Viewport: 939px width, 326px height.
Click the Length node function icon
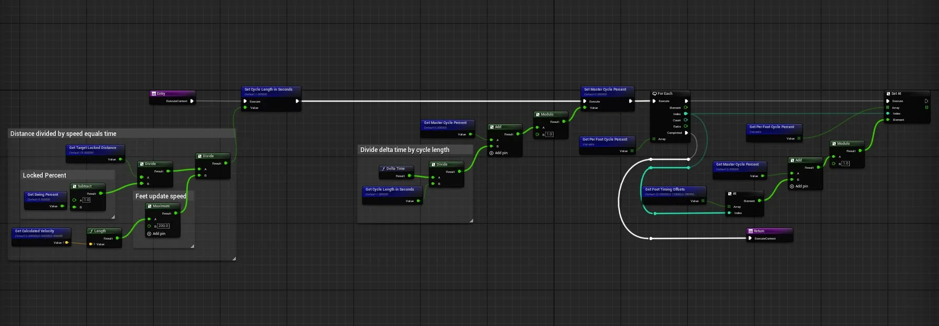(91, 231)
